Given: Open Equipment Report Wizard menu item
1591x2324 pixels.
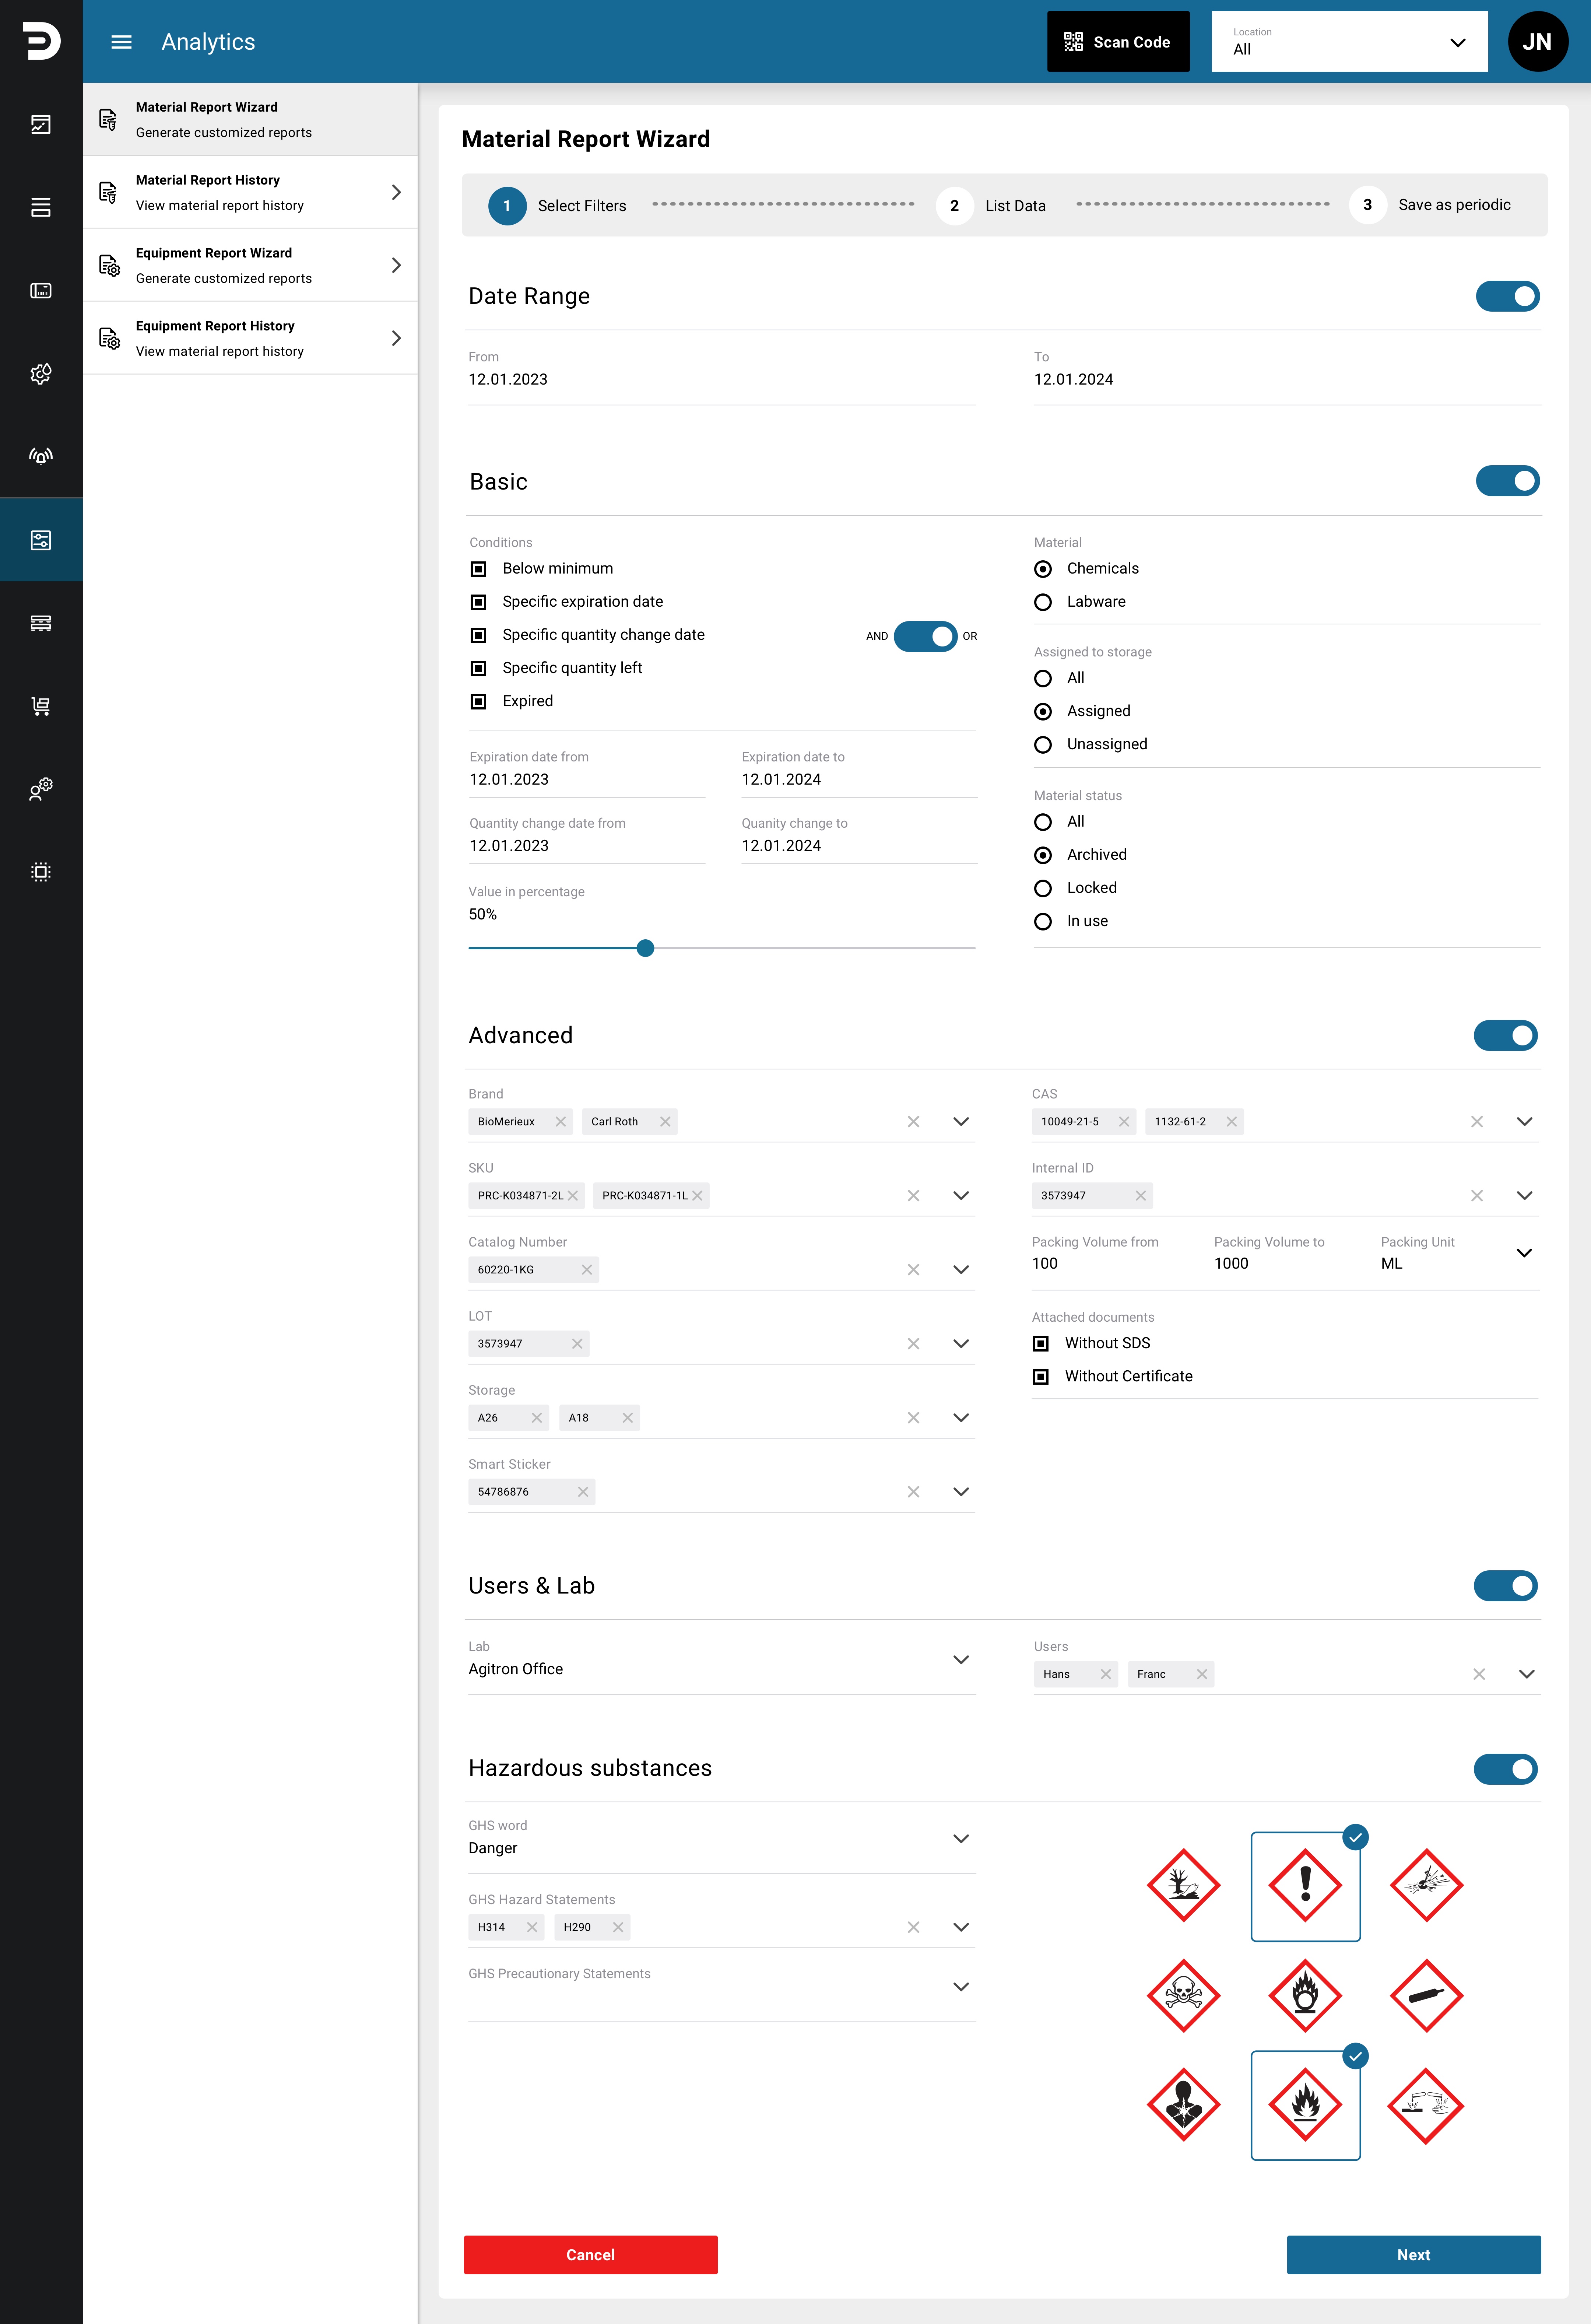Looking at the screenshot, I should point(250,265).
